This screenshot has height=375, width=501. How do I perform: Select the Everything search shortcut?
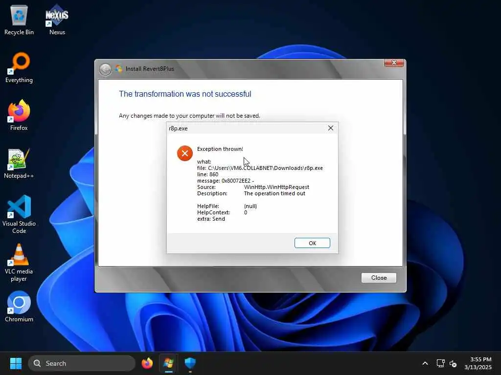[x=19, y=67]
